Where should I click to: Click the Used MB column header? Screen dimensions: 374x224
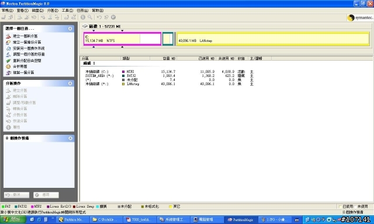pos(196,58)
